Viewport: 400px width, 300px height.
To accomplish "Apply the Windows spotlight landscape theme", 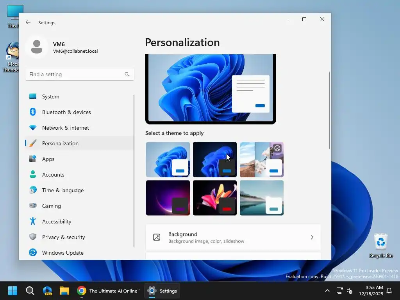I will click(261, 159).
